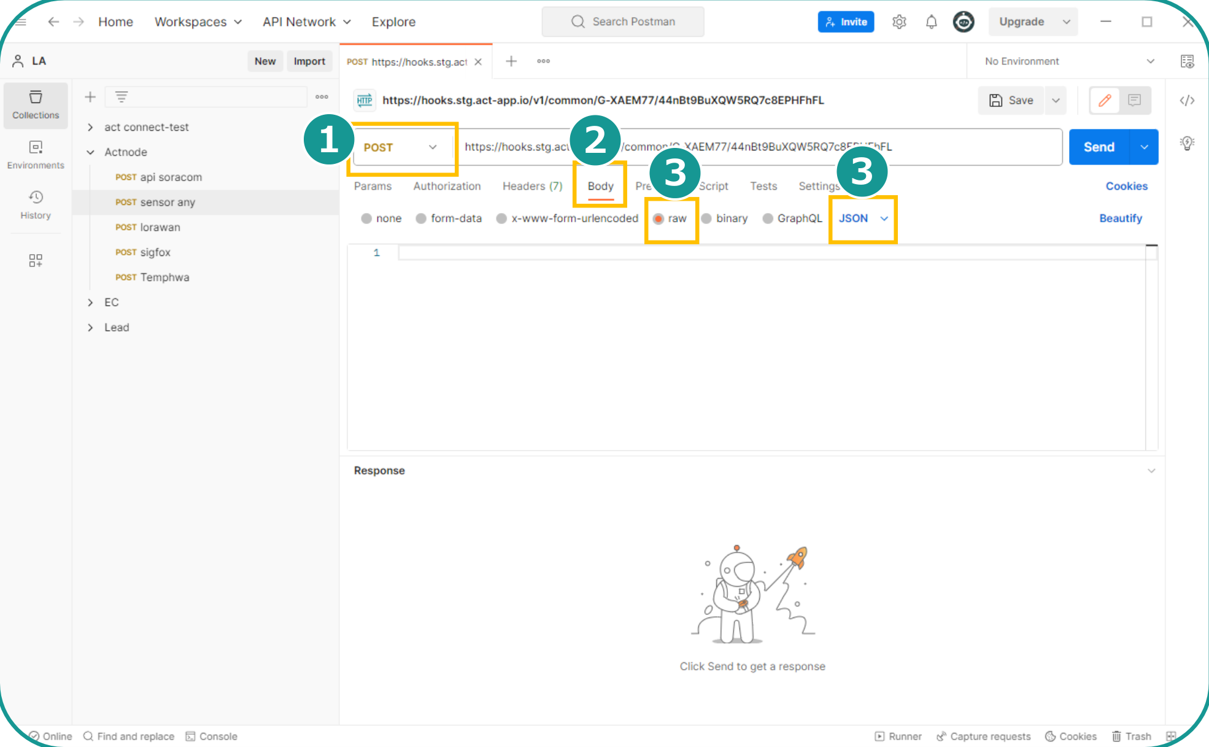Expand the EC collection

tap(90, 303)
